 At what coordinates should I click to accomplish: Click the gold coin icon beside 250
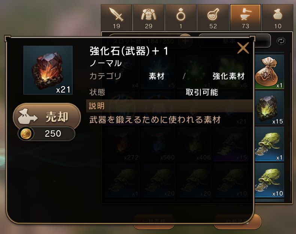tap(26, 134)
